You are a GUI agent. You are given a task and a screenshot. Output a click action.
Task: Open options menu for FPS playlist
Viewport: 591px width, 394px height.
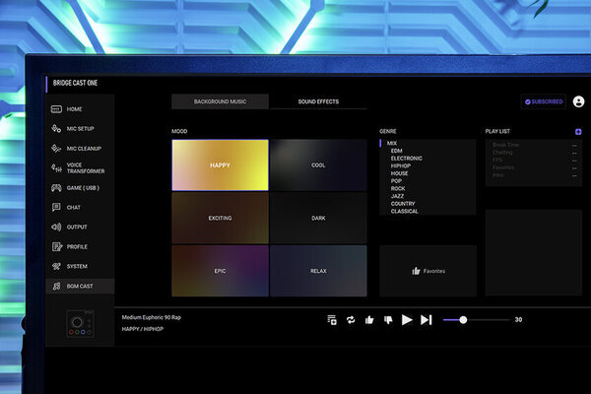574,161
